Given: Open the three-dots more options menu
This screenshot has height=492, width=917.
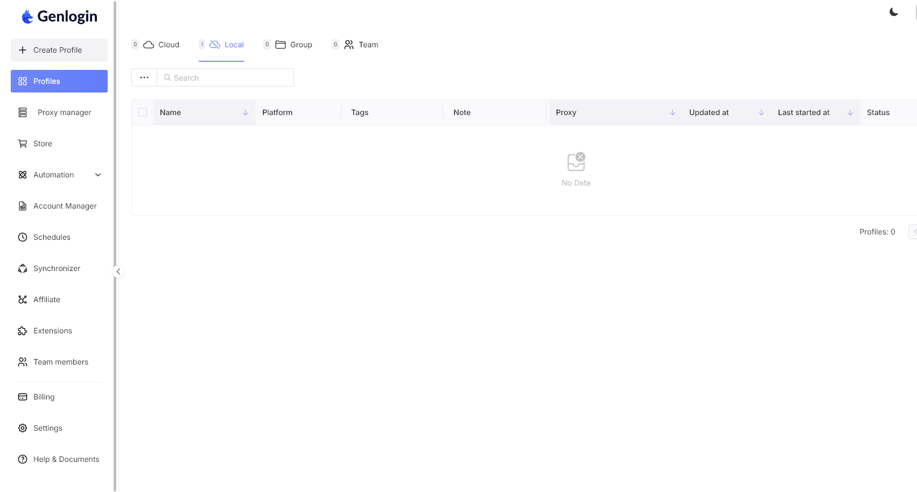Looking at the screenshot, I should (x=144, y=77).
